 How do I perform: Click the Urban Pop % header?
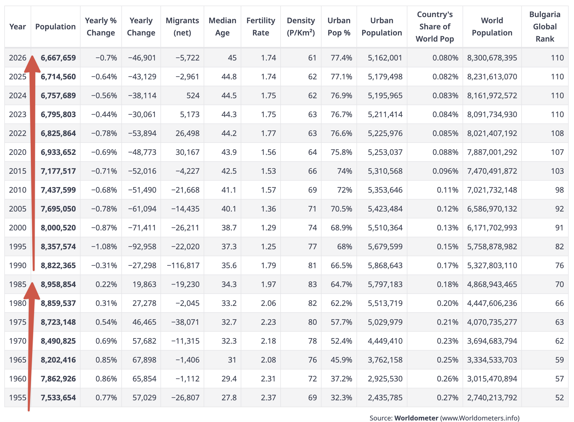click(339, 27)
